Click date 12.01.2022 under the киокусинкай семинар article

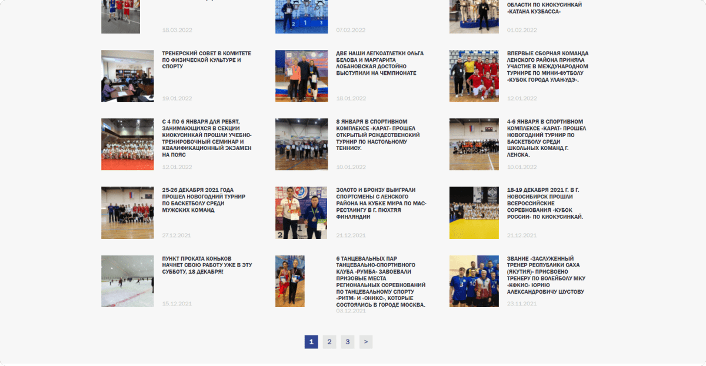[177, 167]
